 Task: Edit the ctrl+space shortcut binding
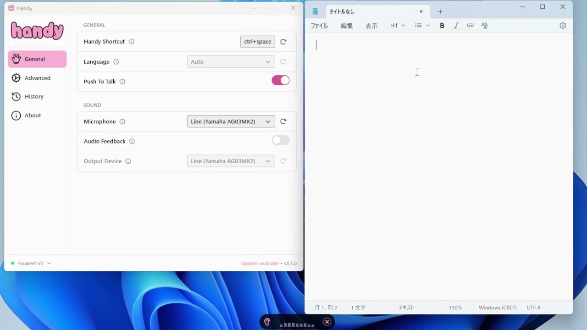(258, 42)
